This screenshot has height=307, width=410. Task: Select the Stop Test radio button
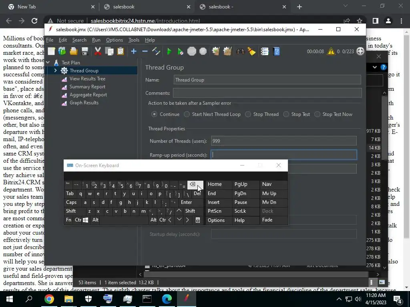(x=286, y=114)
